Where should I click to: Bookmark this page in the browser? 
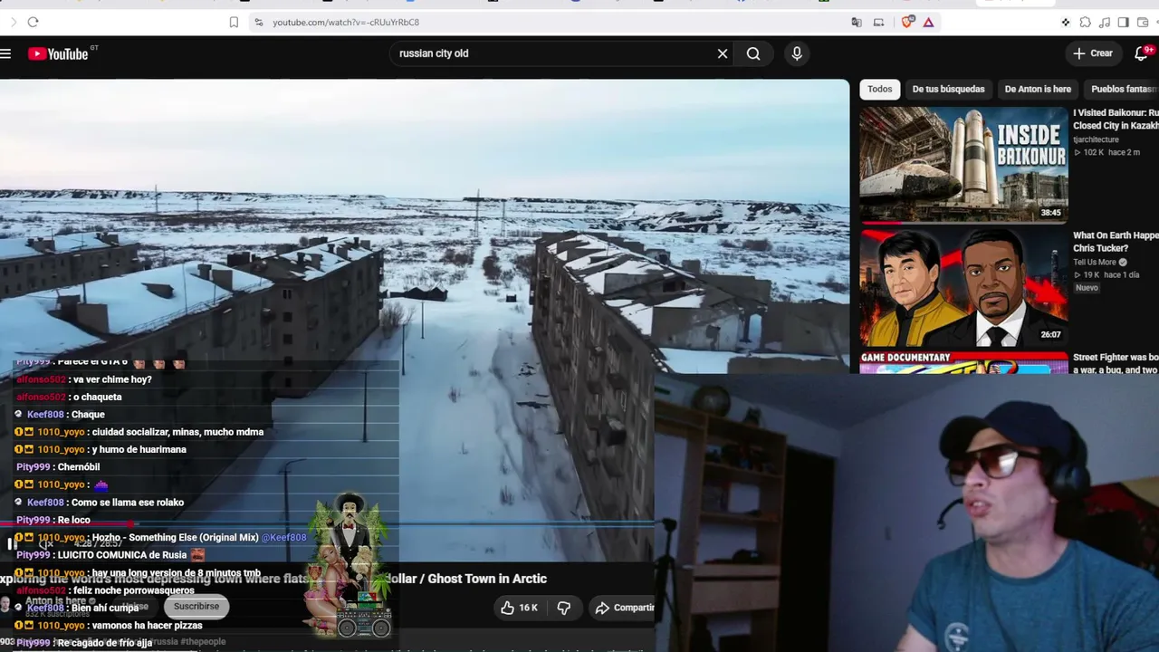pyautogui.click(x=234, y=22)
